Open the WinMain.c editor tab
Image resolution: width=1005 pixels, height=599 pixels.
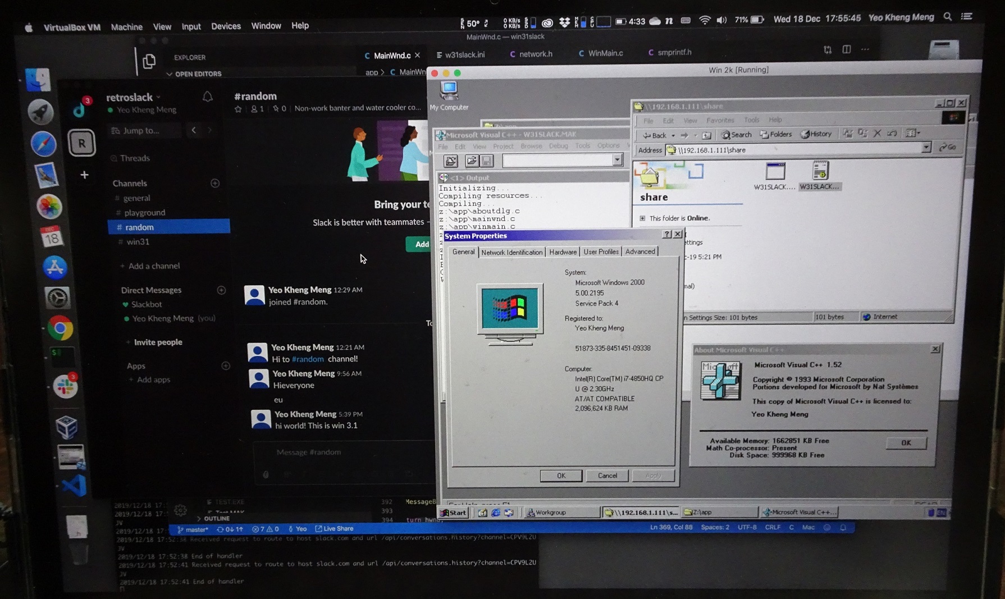pyautogui.click(x=600, y=53)
